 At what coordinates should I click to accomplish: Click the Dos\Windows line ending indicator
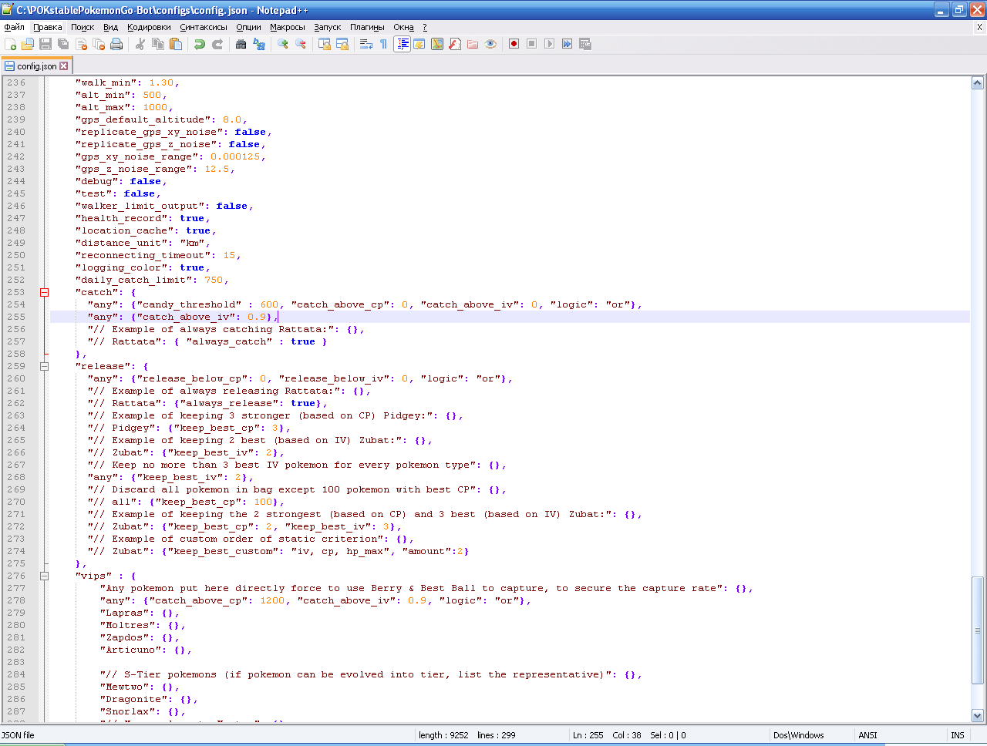pos(799,735)
